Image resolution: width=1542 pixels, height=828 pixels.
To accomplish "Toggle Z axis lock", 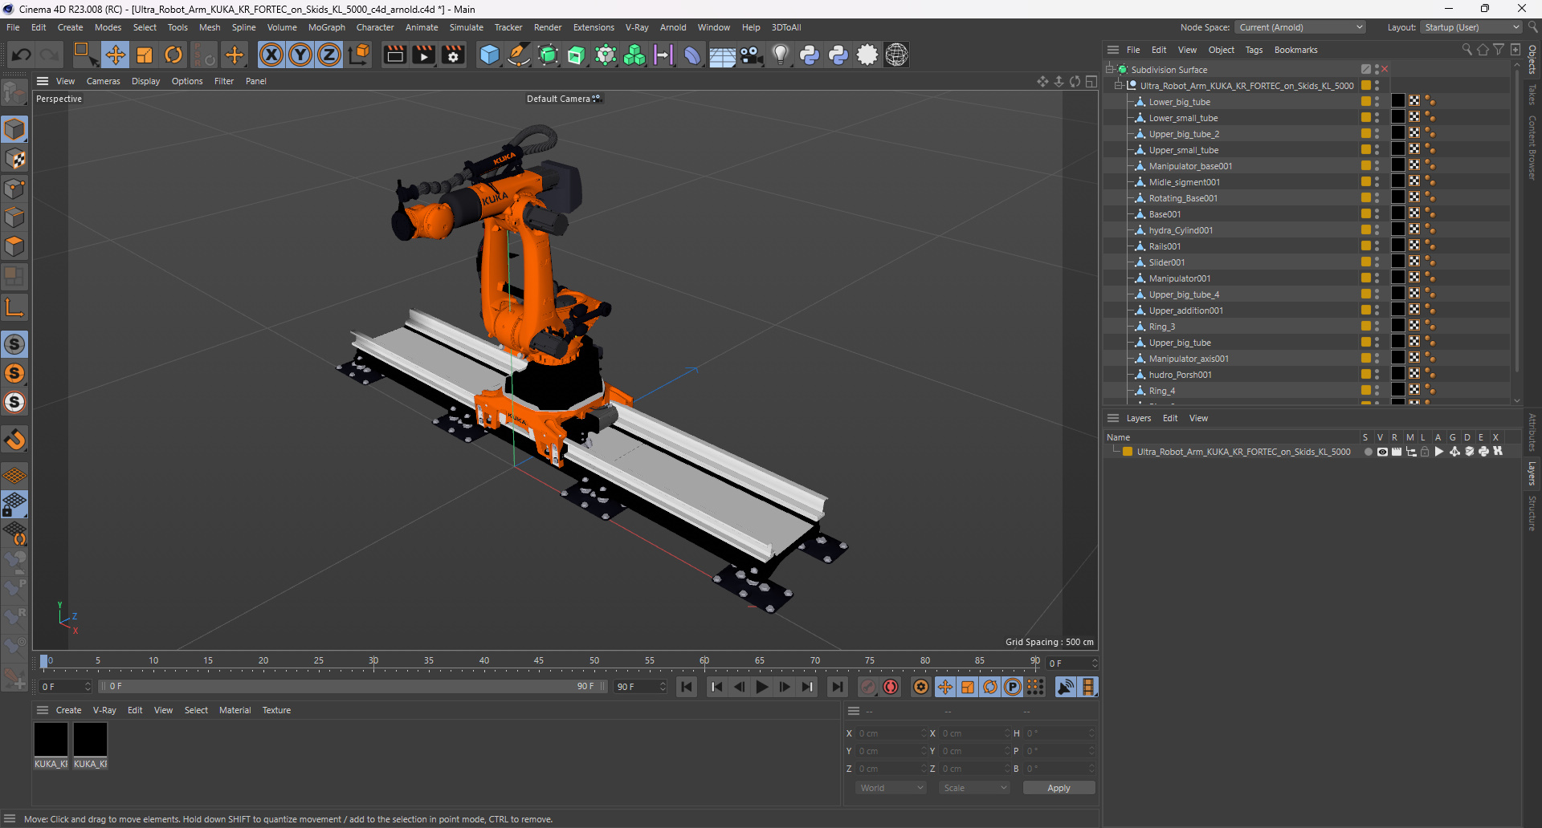I will tap(329, 55).
